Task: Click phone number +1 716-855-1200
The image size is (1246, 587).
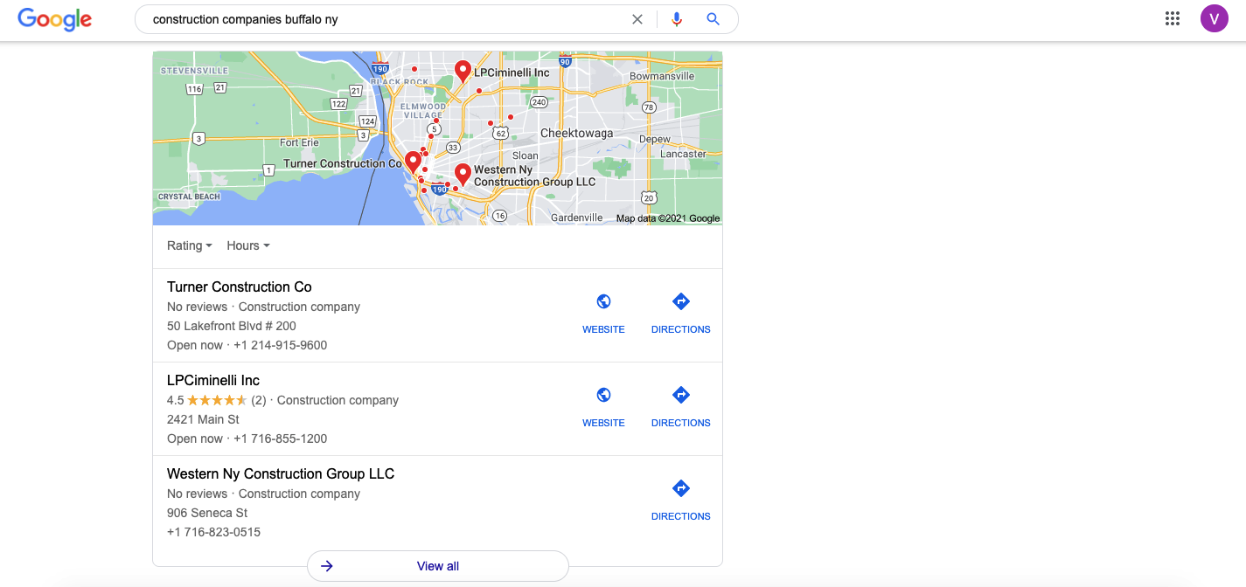Action: (280, 439)
